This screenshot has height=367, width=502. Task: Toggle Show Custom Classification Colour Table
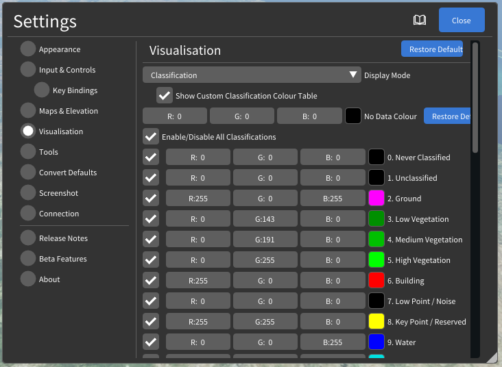point(165,96)
